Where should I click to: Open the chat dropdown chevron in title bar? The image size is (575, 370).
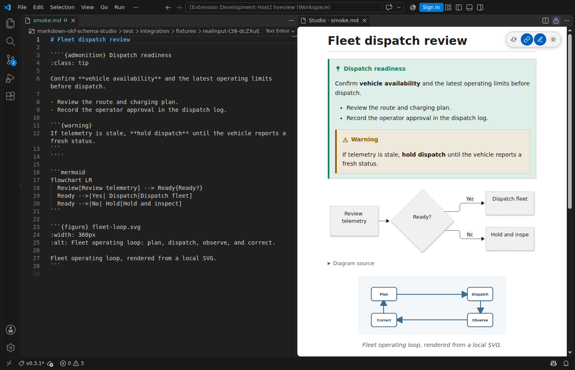399,7
